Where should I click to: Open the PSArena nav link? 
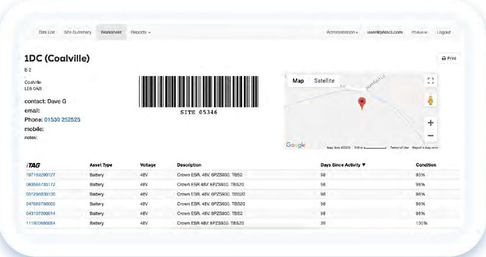pyautogui.click(x=419, y=32)
